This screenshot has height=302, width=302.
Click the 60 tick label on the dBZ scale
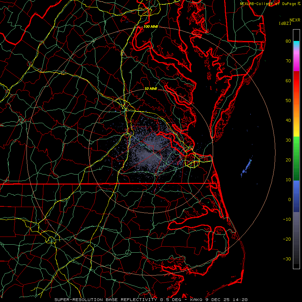coord(288,81)
